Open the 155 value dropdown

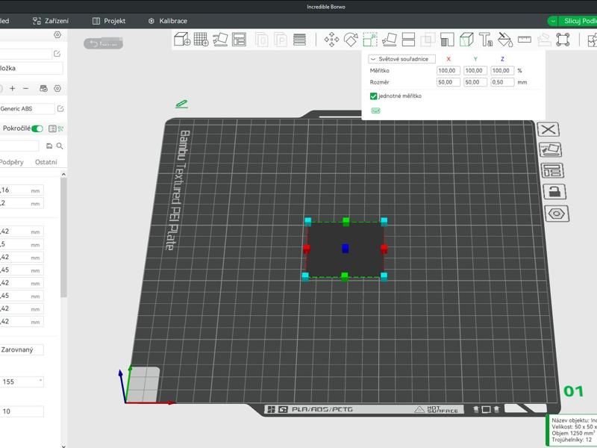coord(22,382)
